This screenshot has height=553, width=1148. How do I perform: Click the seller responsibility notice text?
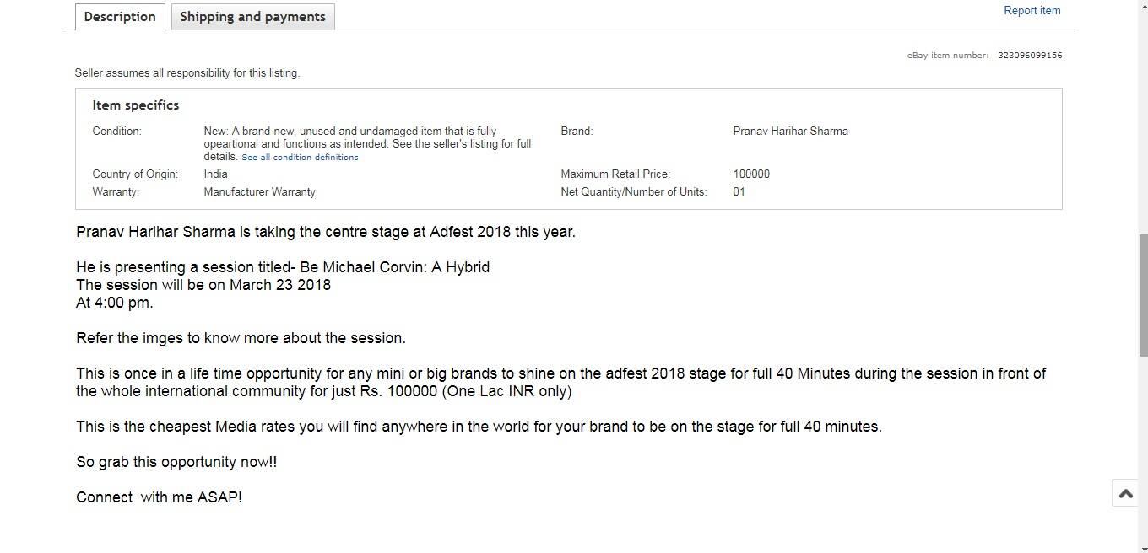point(187,73)
